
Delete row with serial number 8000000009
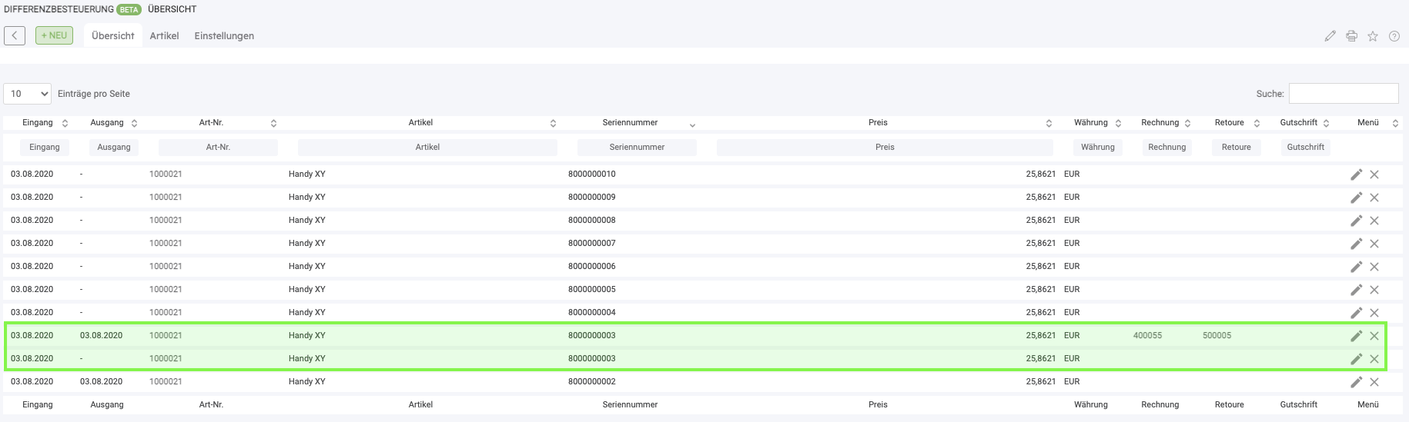click(1374, 198)
